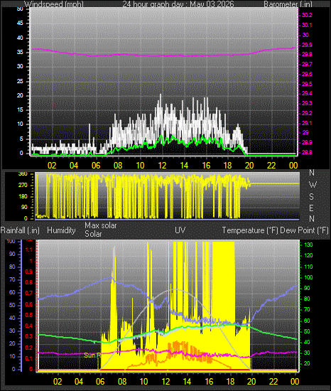
Task: Click the 'Sun R' sunrise marker text
Action: (x=92, y=355)
